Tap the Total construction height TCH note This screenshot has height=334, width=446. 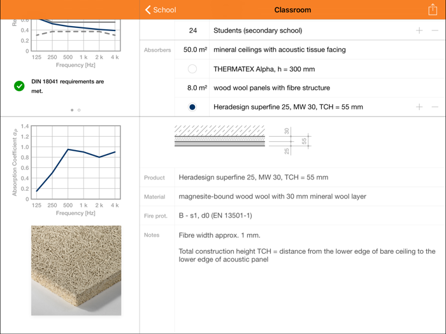307,255
